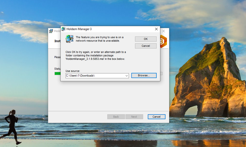Expand the Use source path dropdown
246x147 pixels.
tap(127, 76)
